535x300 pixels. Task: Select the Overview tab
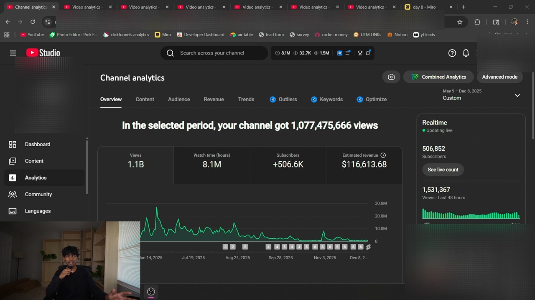coord(111,99)
